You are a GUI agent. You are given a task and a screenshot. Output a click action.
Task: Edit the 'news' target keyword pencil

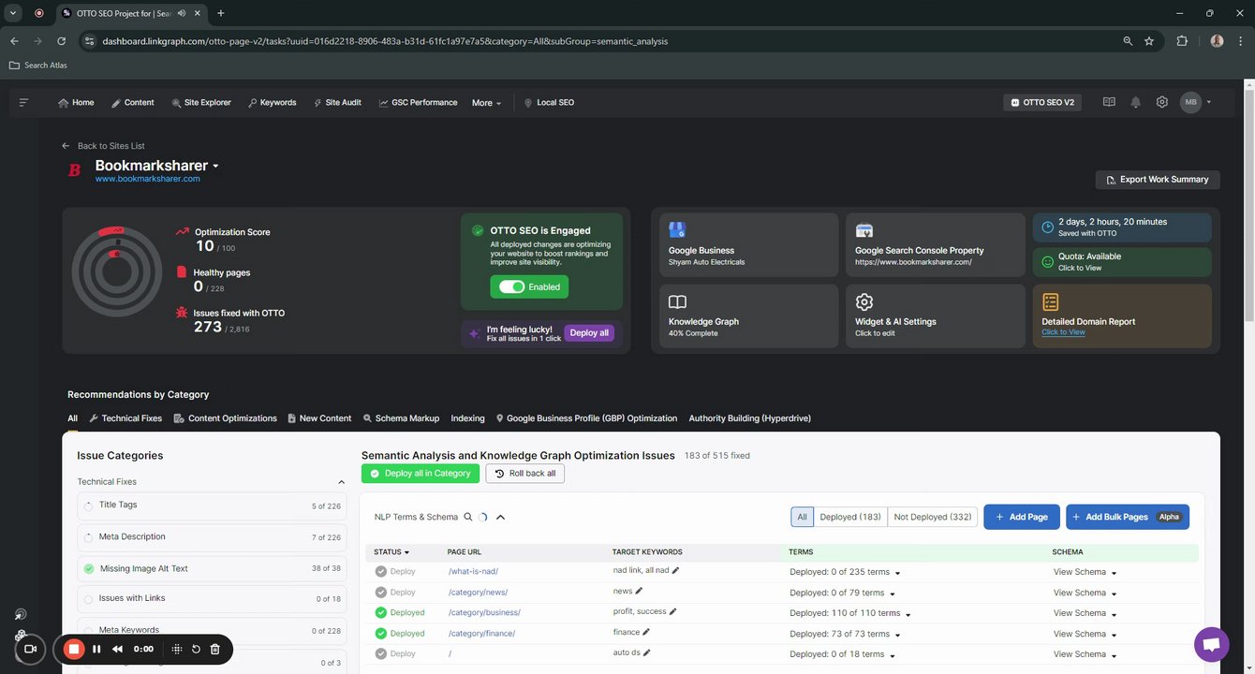point(640,591)
